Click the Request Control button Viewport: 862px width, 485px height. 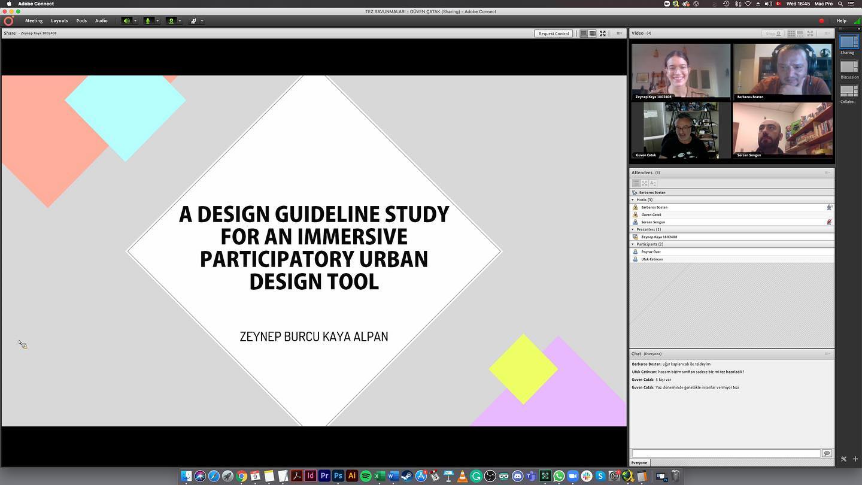[x=554, y=34]
